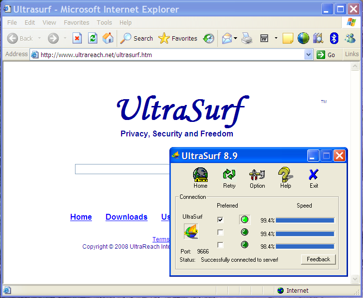Select the bright green first server indicator

point(245,219)
